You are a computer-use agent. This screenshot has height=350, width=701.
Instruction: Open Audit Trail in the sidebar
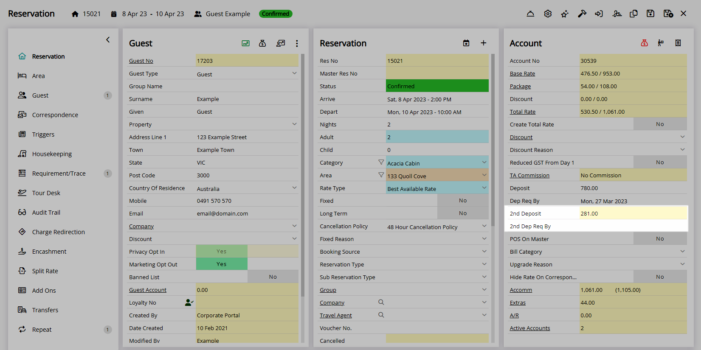[46, 213]
